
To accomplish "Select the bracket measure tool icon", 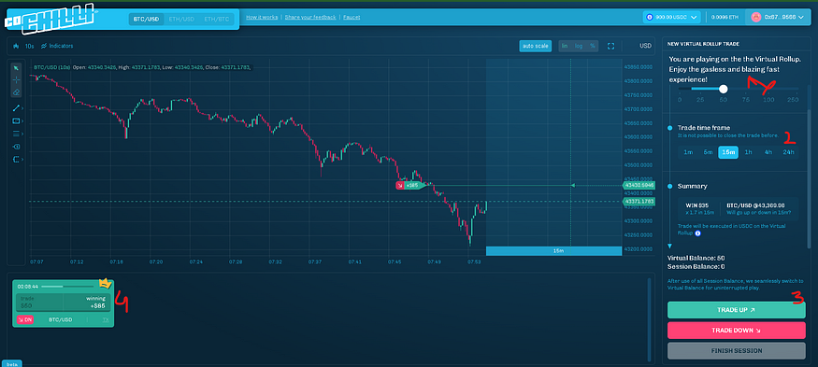I will [x=16, y=159].
